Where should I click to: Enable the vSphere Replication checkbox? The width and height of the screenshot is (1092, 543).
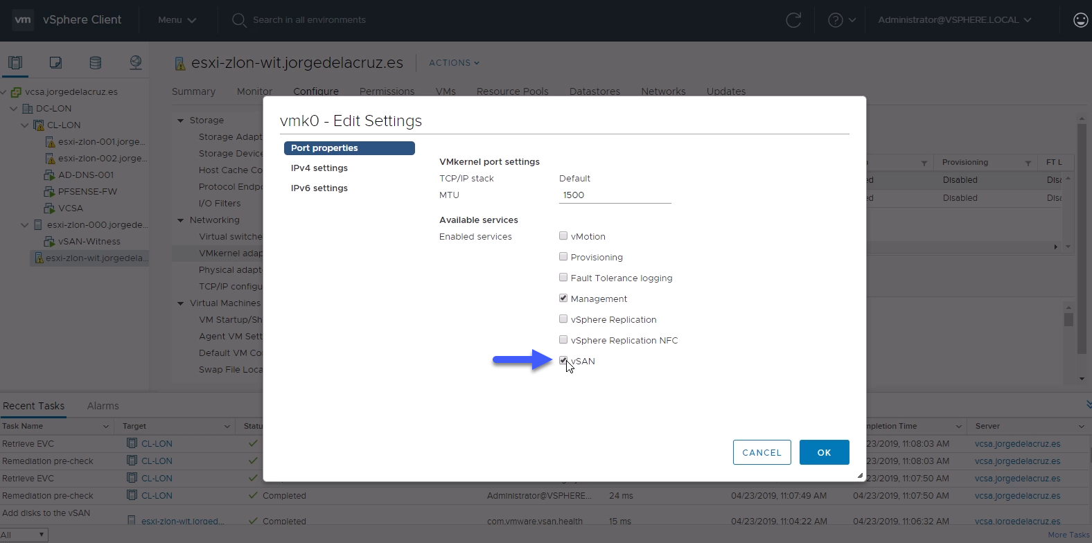point(563,319)
